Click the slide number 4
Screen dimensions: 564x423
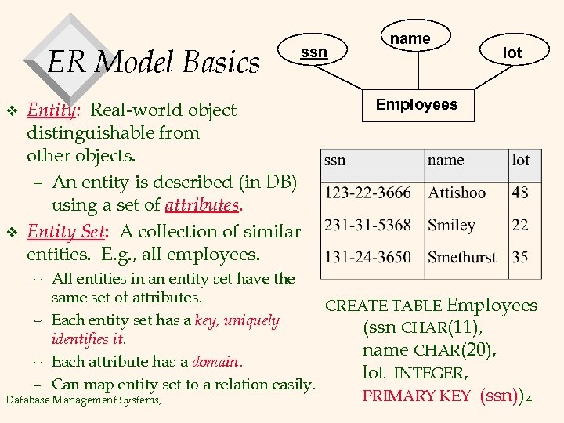tap(529, 399)
